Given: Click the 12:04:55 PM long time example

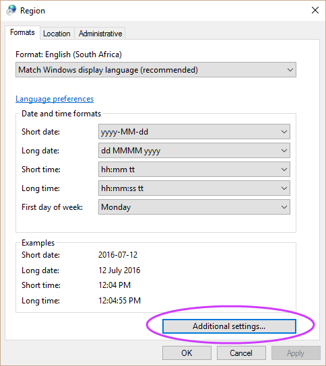Looking at the screenshot, I should click(x=119, y=301).
